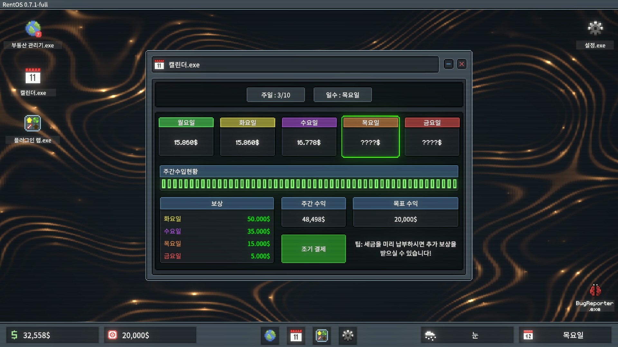Launch BugReporter.exe ladybug icon

pyautogui.click(x=595, y=290)
